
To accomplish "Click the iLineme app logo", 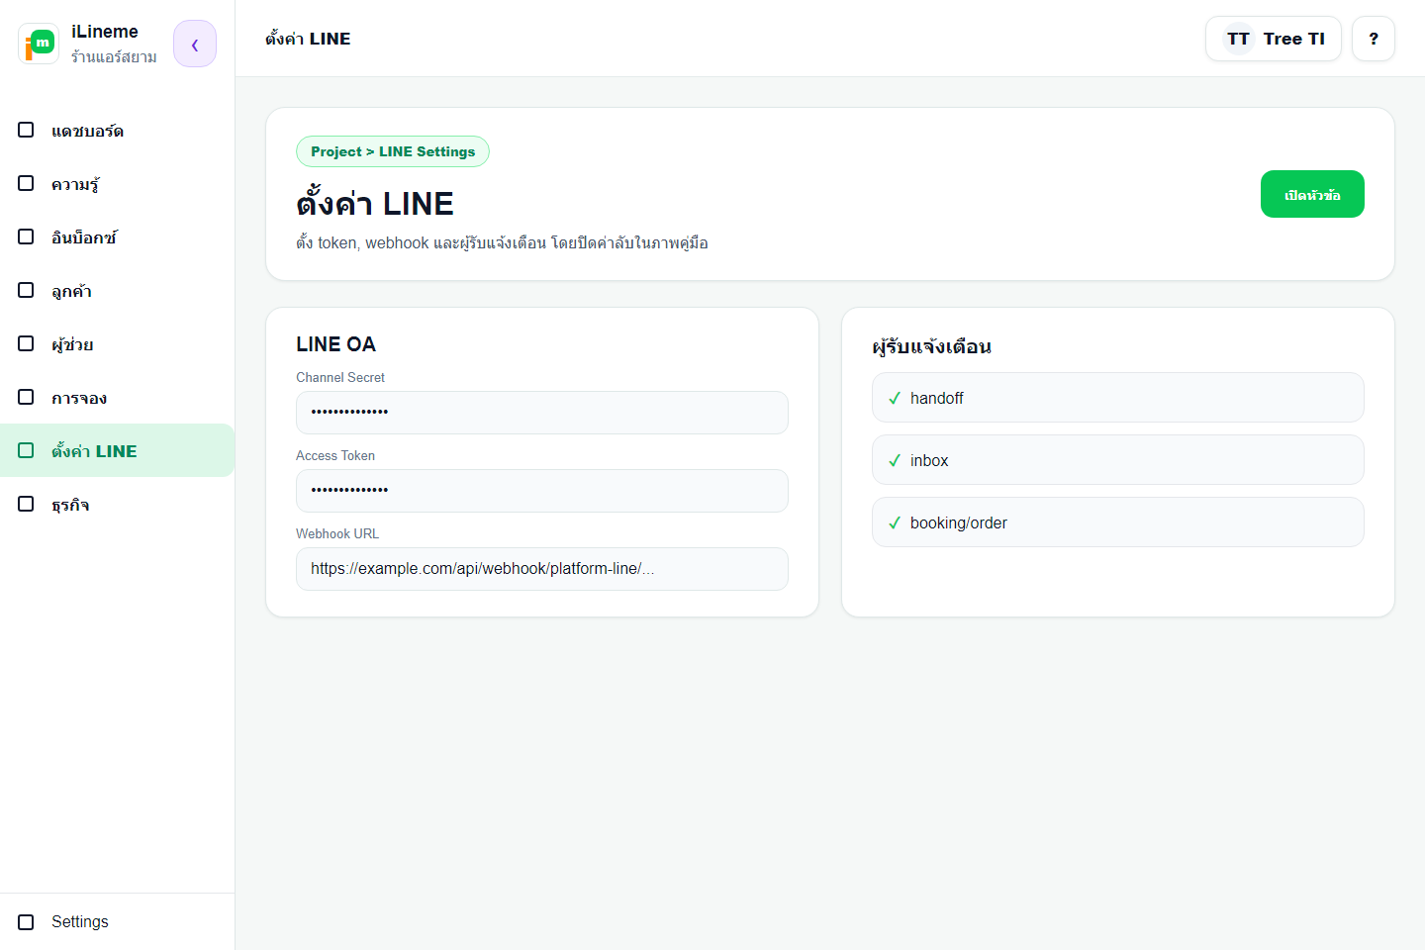I will click(39, 44).
